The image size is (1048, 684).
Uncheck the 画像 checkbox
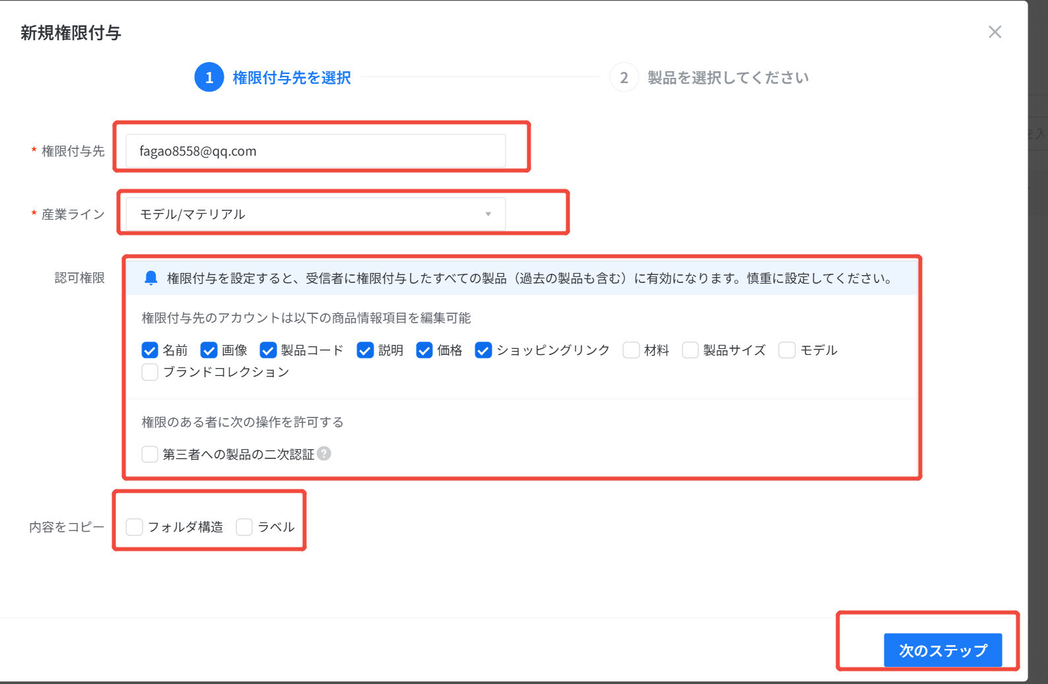209,350
